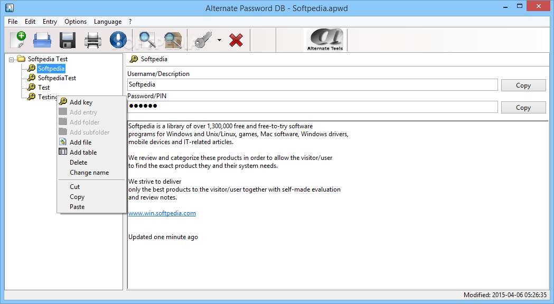Click the application icon in title bar
This screenshot has width=554, height=304.
pyautogui.click(x=9, y=7)
